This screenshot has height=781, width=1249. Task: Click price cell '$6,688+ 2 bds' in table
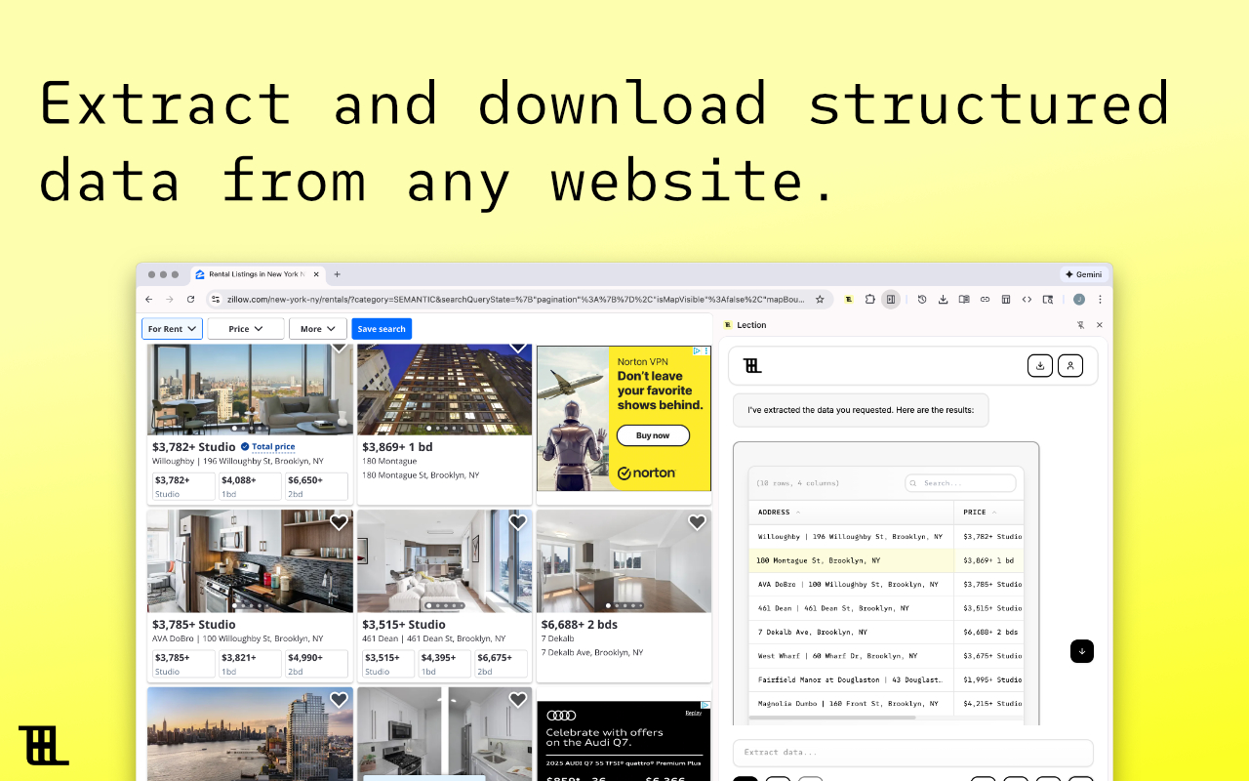(x=990, y=632)
